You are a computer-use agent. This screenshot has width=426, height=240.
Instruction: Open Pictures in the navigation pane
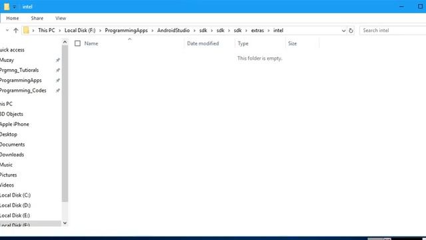coord(9,175)
